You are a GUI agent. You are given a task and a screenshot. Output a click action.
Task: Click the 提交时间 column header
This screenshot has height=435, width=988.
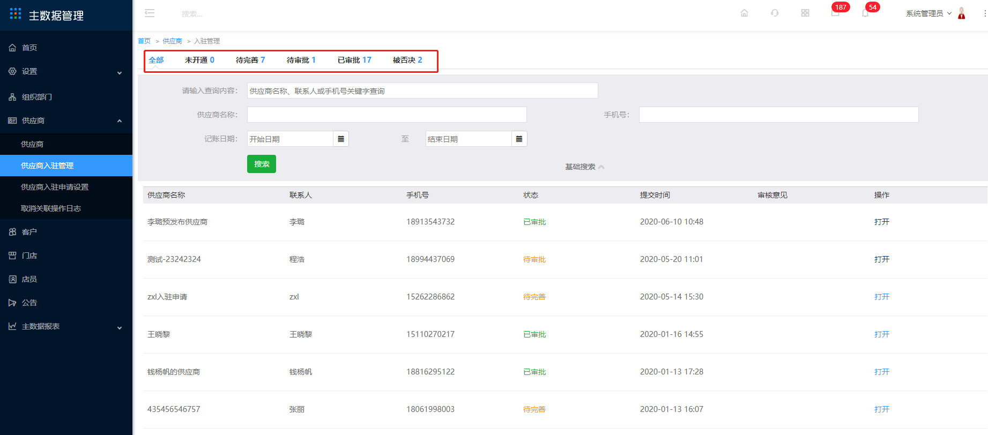[655, 195]
